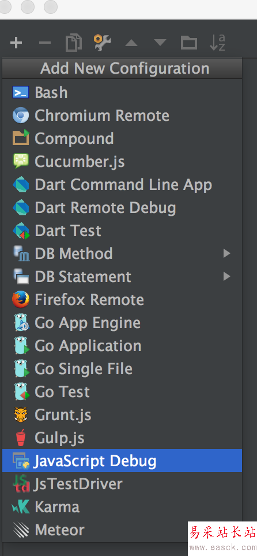Select the Firefox Remote text label
The width and height of the screenshot is (257, 556).
coord(89,300)
